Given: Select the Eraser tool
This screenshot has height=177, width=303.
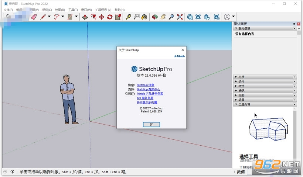Looking at the screenshot, I should tap(34, 17).
